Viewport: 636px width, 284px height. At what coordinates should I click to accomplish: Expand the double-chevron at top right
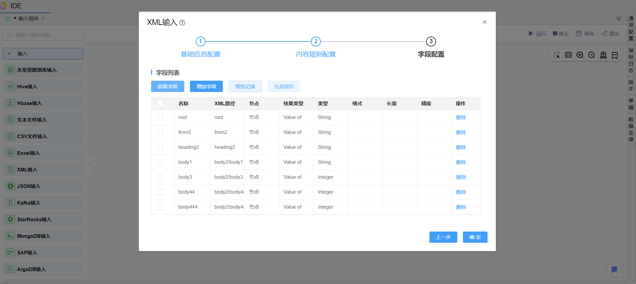tap(619, 19)
